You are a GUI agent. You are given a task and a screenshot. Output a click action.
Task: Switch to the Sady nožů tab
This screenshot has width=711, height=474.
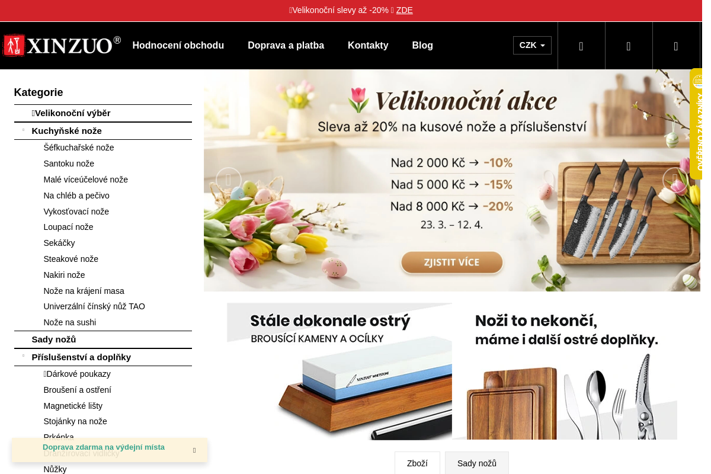477,463
